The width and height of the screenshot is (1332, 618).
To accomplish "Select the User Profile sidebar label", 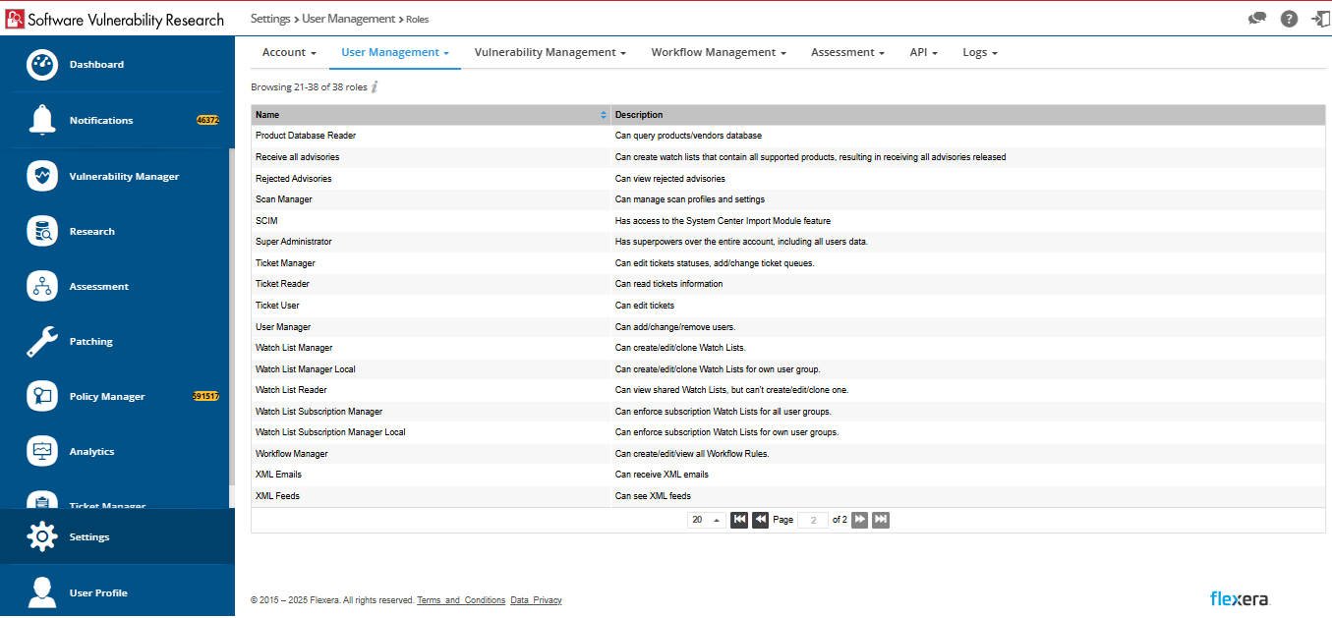I will (x=98, y=593).
